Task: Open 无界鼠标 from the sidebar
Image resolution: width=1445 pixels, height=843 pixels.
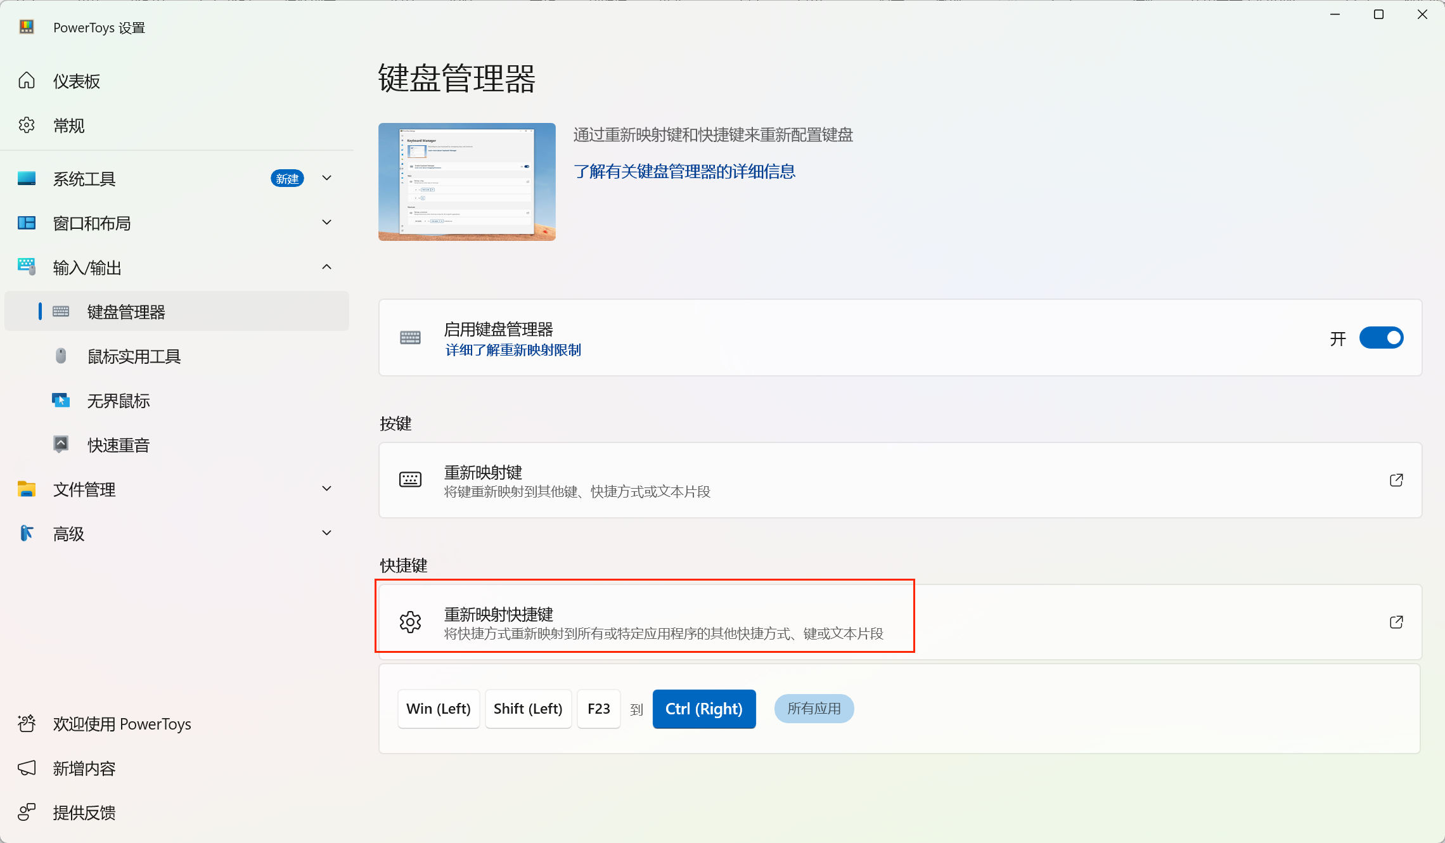Action: click(x=118, y=401)
